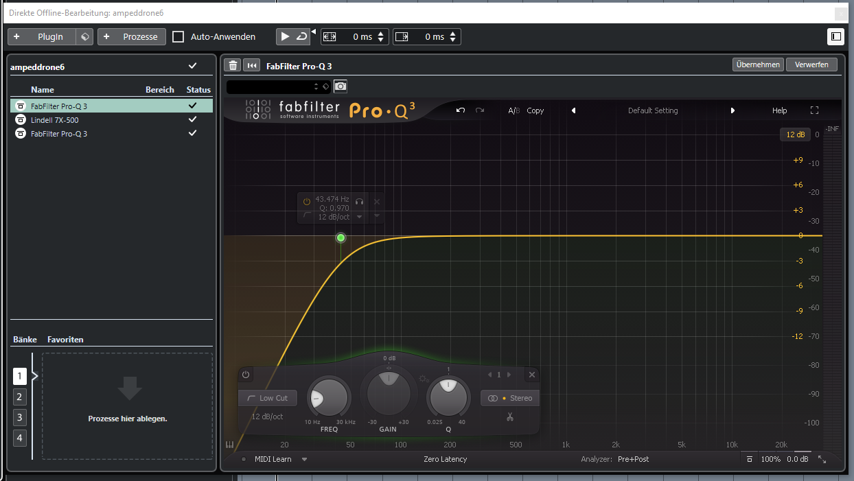Click the Copy button in Pro-Q 3
The width and height of the screenshot is (854, 481).
[x=535, y=110]
